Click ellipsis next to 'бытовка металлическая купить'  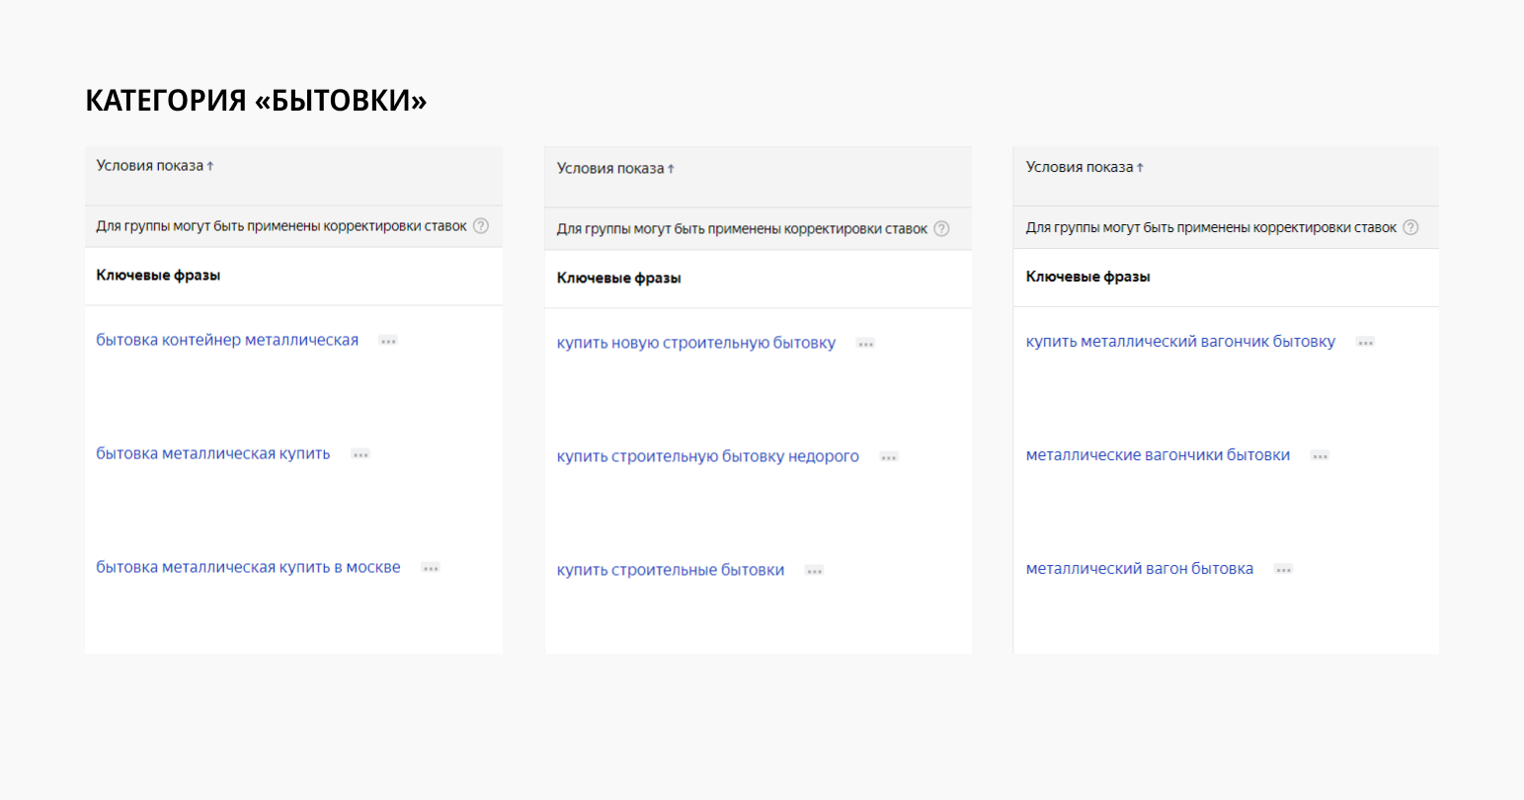coord(361,454)
